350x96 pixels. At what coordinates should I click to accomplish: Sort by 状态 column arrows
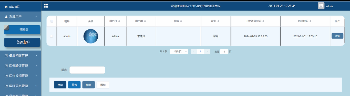point(219,21)
